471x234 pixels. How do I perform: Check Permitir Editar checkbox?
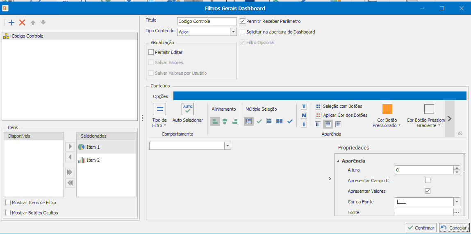(x=151, y=52)
